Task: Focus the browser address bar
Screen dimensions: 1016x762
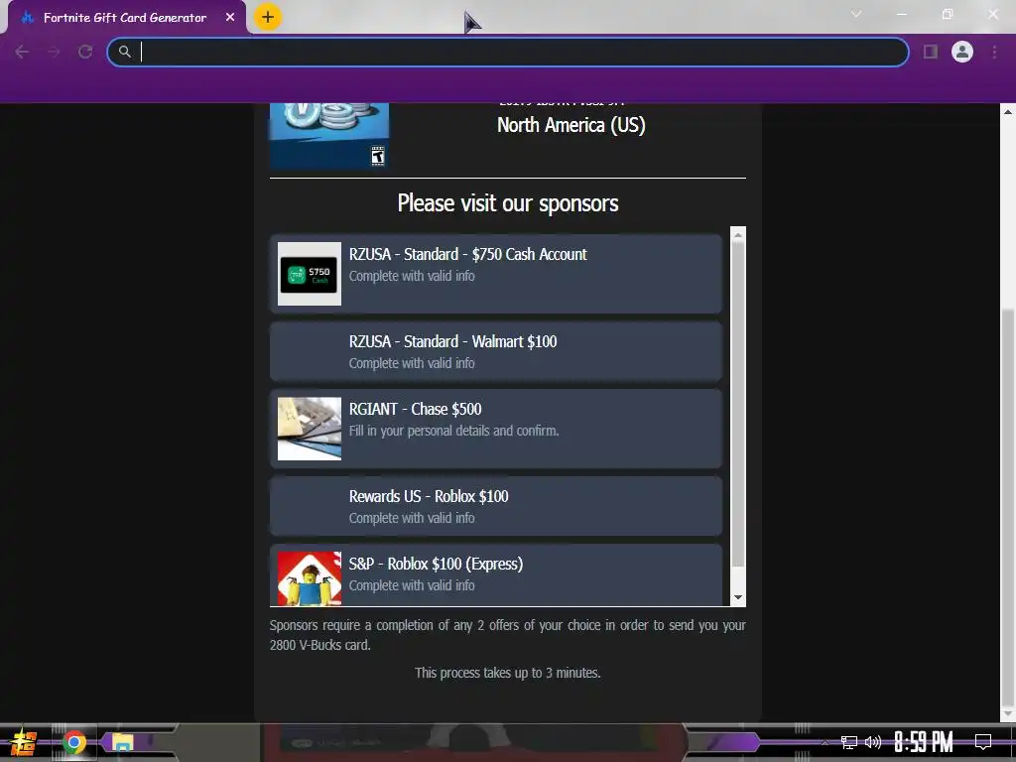Action: (508, 52)
